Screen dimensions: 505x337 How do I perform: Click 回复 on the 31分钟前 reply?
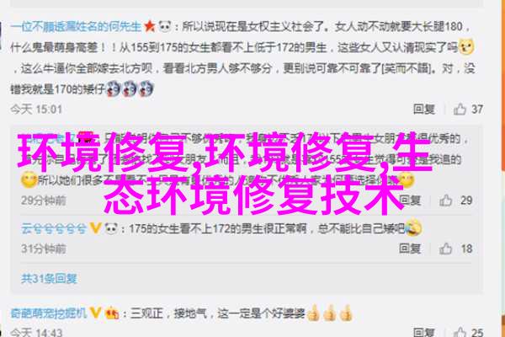click(410, 249)
